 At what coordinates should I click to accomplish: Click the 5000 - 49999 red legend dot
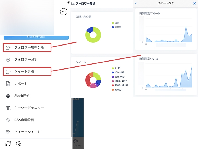pos(113,86)
